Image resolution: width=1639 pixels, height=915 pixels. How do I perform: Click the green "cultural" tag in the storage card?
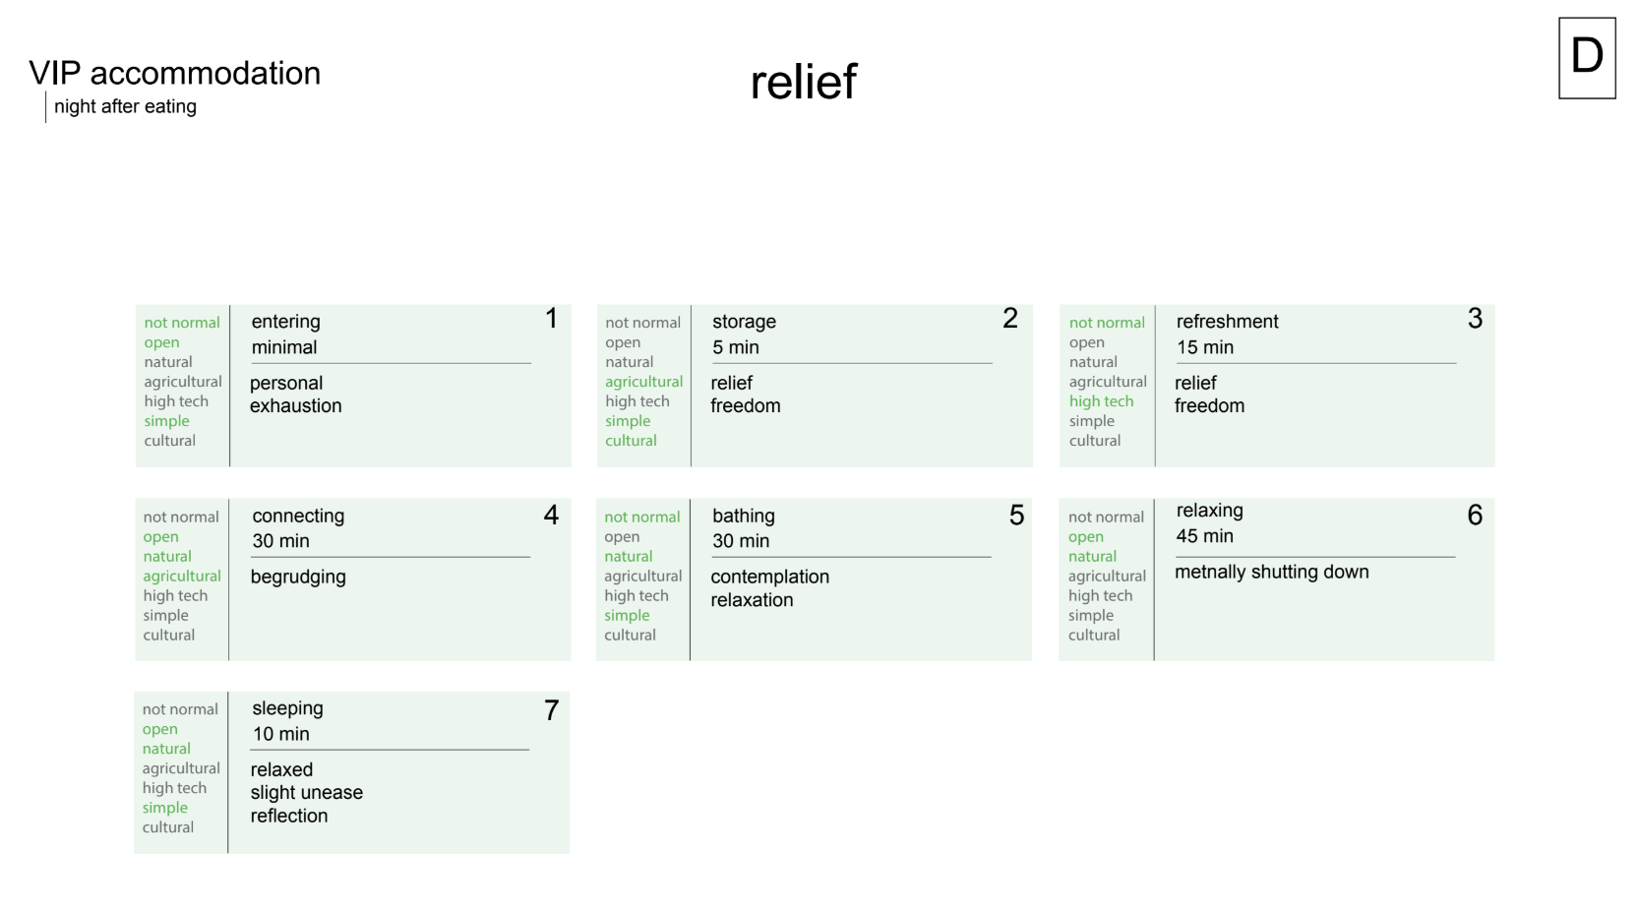tap(631, 441)
